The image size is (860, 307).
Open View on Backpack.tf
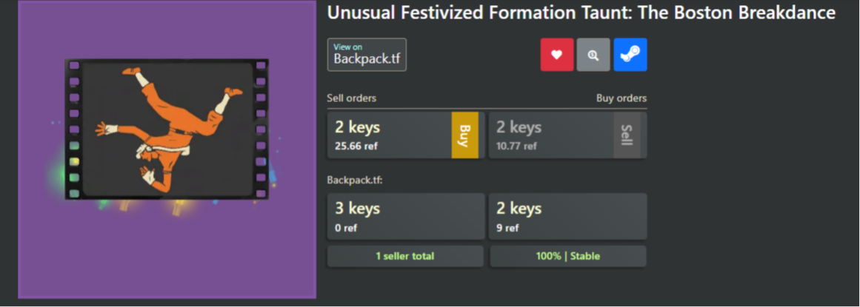pos(367,55)
